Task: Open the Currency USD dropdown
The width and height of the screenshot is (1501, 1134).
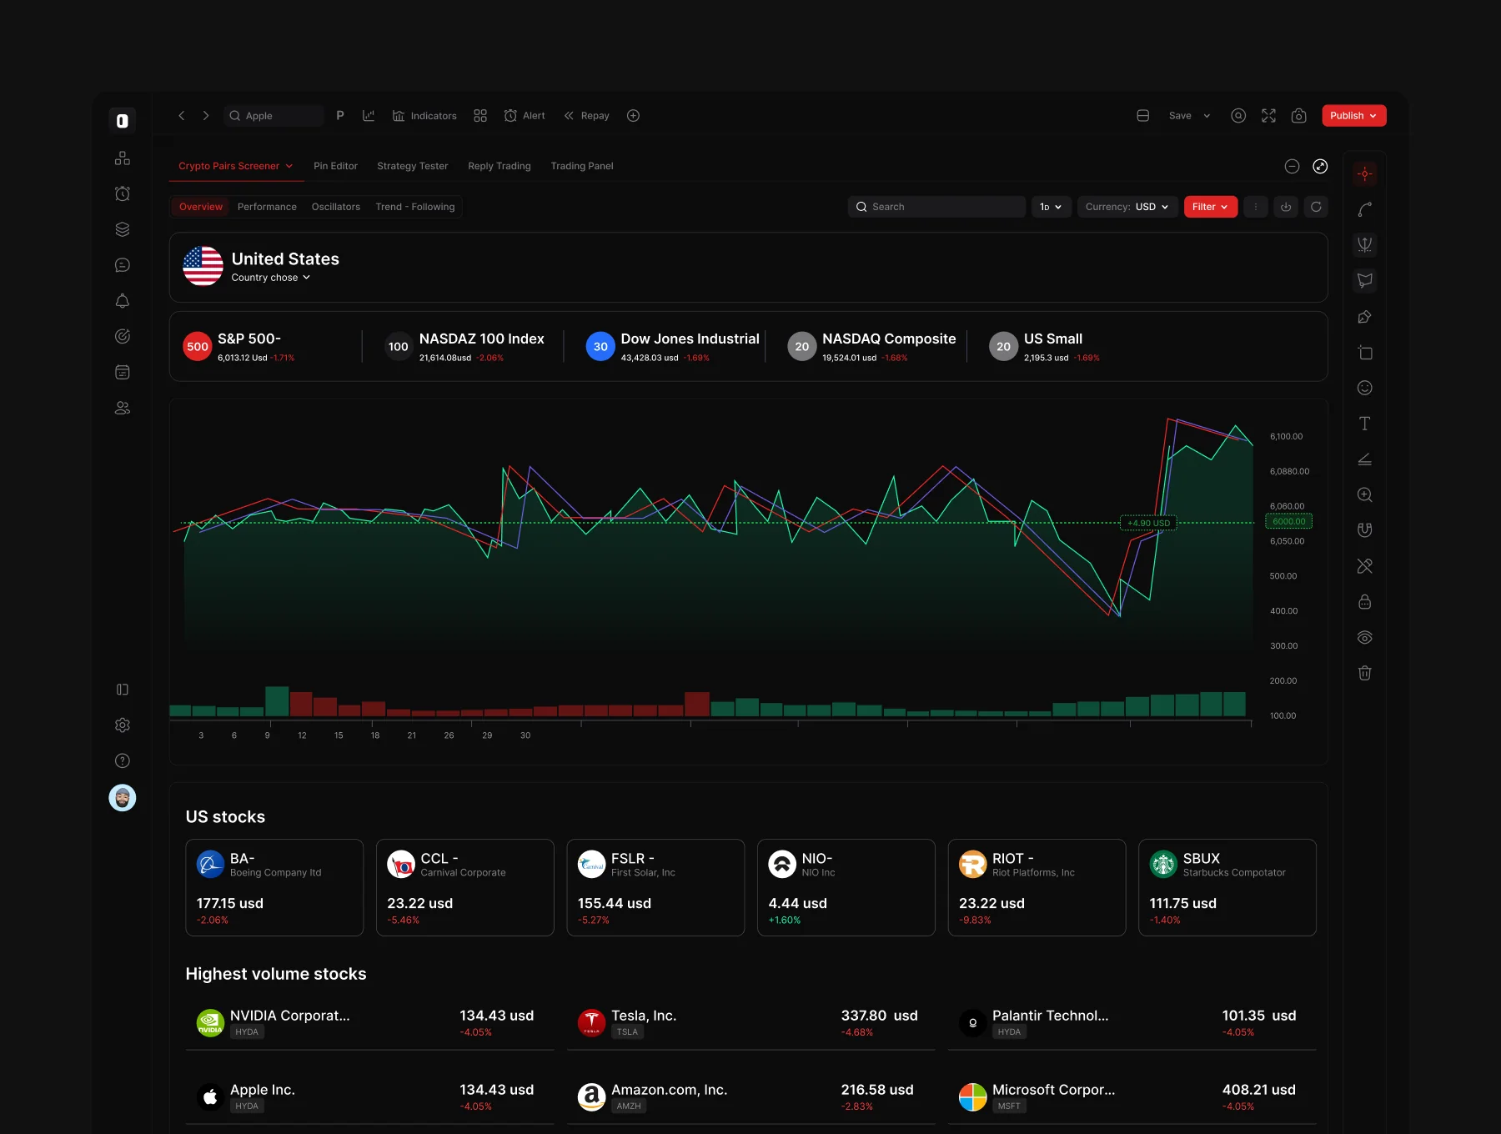Action: coord(1127,207)
